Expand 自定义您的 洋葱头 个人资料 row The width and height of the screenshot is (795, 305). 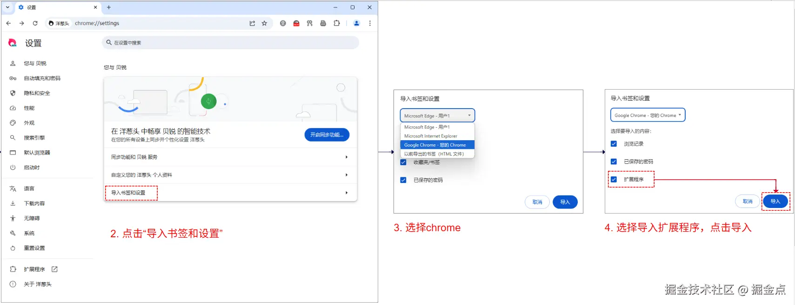tap(230, 175)
